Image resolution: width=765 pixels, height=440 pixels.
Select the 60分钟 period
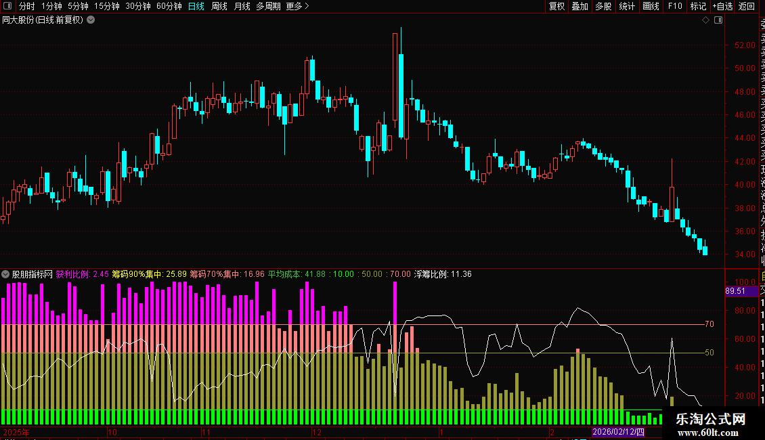pyautogui.click(x=169, y=6)
